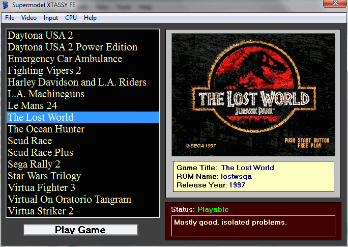Open the Input menu

(50, 18)
